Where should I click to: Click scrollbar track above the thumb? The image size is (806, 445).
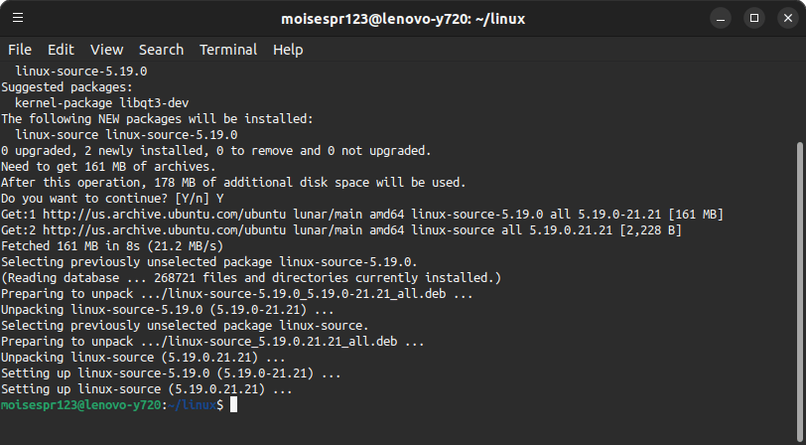[x=799, y=101]
